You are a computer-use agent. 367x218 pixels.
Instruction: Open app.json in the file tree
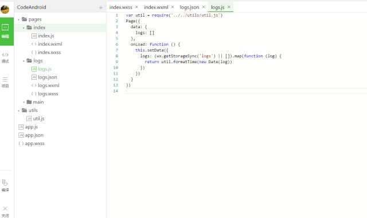pos(34,135)
